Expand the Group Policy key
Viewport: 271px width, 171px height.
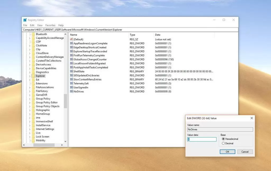click(x=30, y=99)
